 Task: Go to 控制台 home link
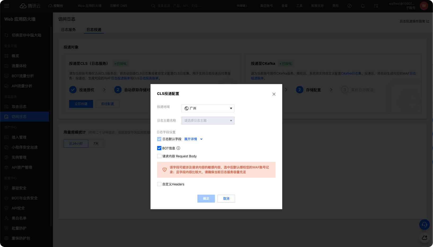coord(56,6)
